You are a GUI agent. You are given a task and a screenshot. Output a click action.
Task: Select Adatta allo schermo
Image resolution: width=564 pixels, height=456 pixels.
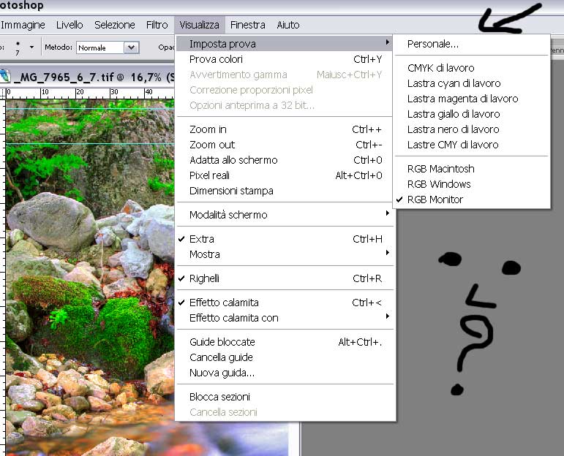(233, 160)
